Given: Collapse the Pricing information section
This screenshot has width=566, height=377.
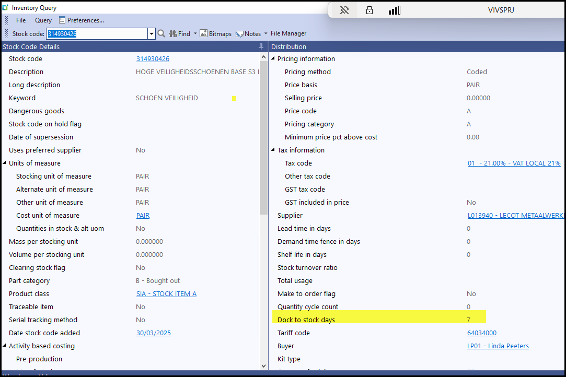Looking at the screenshot, I should coord(273,58).
